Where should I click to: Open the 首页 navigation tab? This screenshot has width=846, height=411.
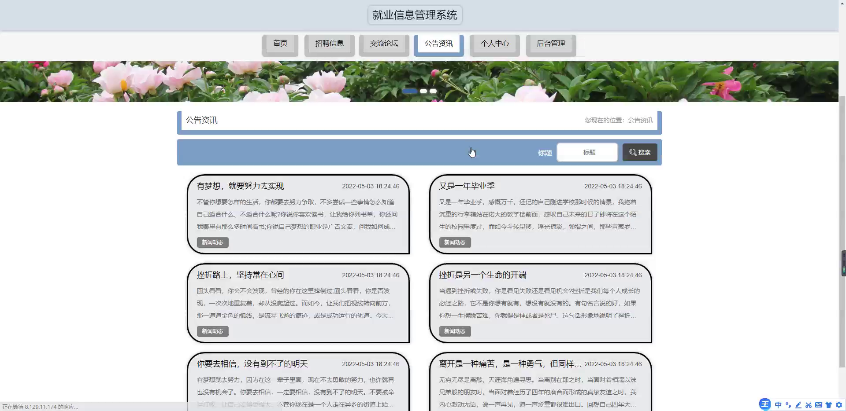280,44
